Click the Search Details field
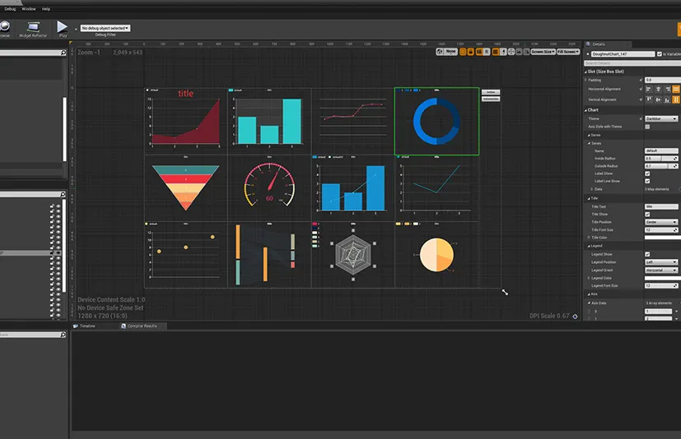This screenshot has height=439, width=681. (632, 63)
